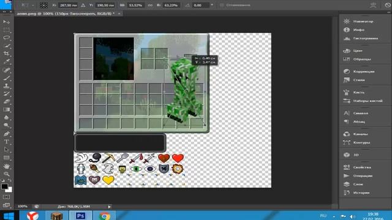This screenshot has height=220, width=392.
Task: Select the Crop tool
Action: (x=6, y=54)
